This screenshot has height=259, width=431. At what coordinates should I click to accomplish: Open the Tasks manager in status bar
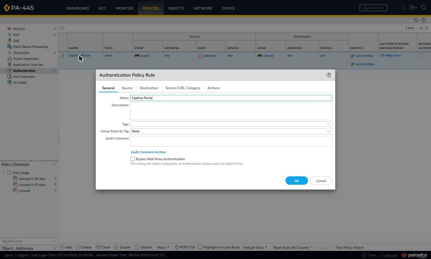coord(369,255)
